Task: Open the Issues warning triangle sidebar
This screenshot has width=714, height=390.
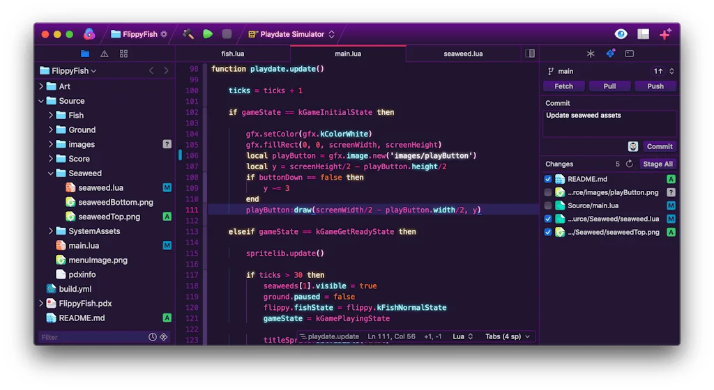Action: click(x=105, y=54)
